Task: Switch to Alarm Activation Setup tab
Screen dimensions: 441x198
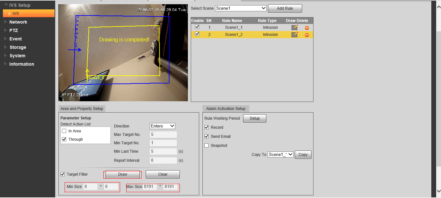Action: click(x=226, y=109)
